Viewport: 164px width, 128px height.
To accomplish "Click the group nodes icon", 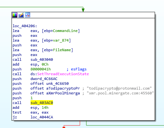I will point(28,15).
